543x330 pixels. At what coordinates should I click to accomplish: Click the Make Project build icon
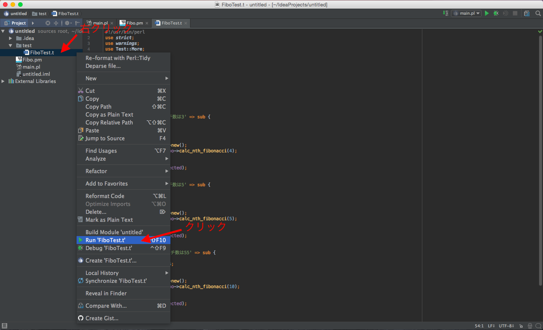pyautogui.click(x=446, y=13)
